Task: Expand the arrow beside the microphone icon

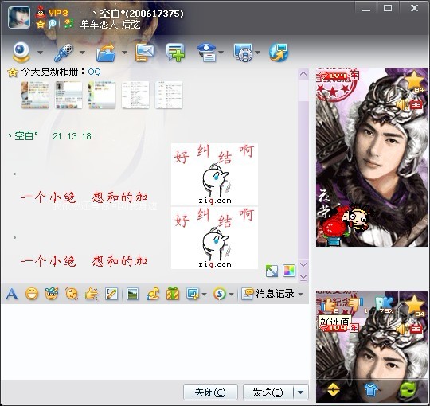Action: click(82, 53)
